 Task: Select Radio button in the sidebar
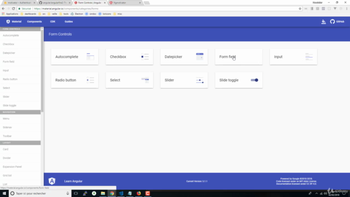[x=20, y=79]
